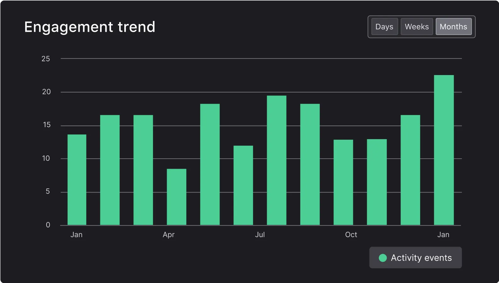
Task: Click the Engagement trend title
Action: 90,27
